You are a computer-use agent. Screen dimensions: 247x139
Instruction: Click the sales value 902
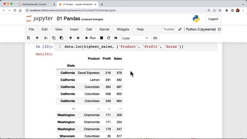click(119, 94)
